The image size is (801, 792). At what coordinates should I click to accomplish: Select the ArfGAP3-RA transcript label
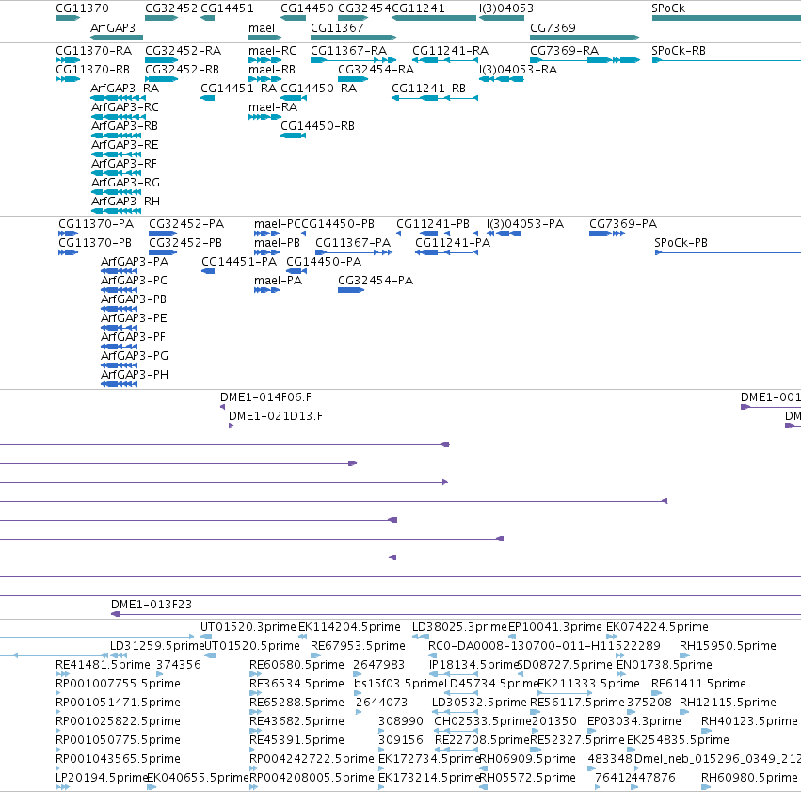(x=124, y=89)
